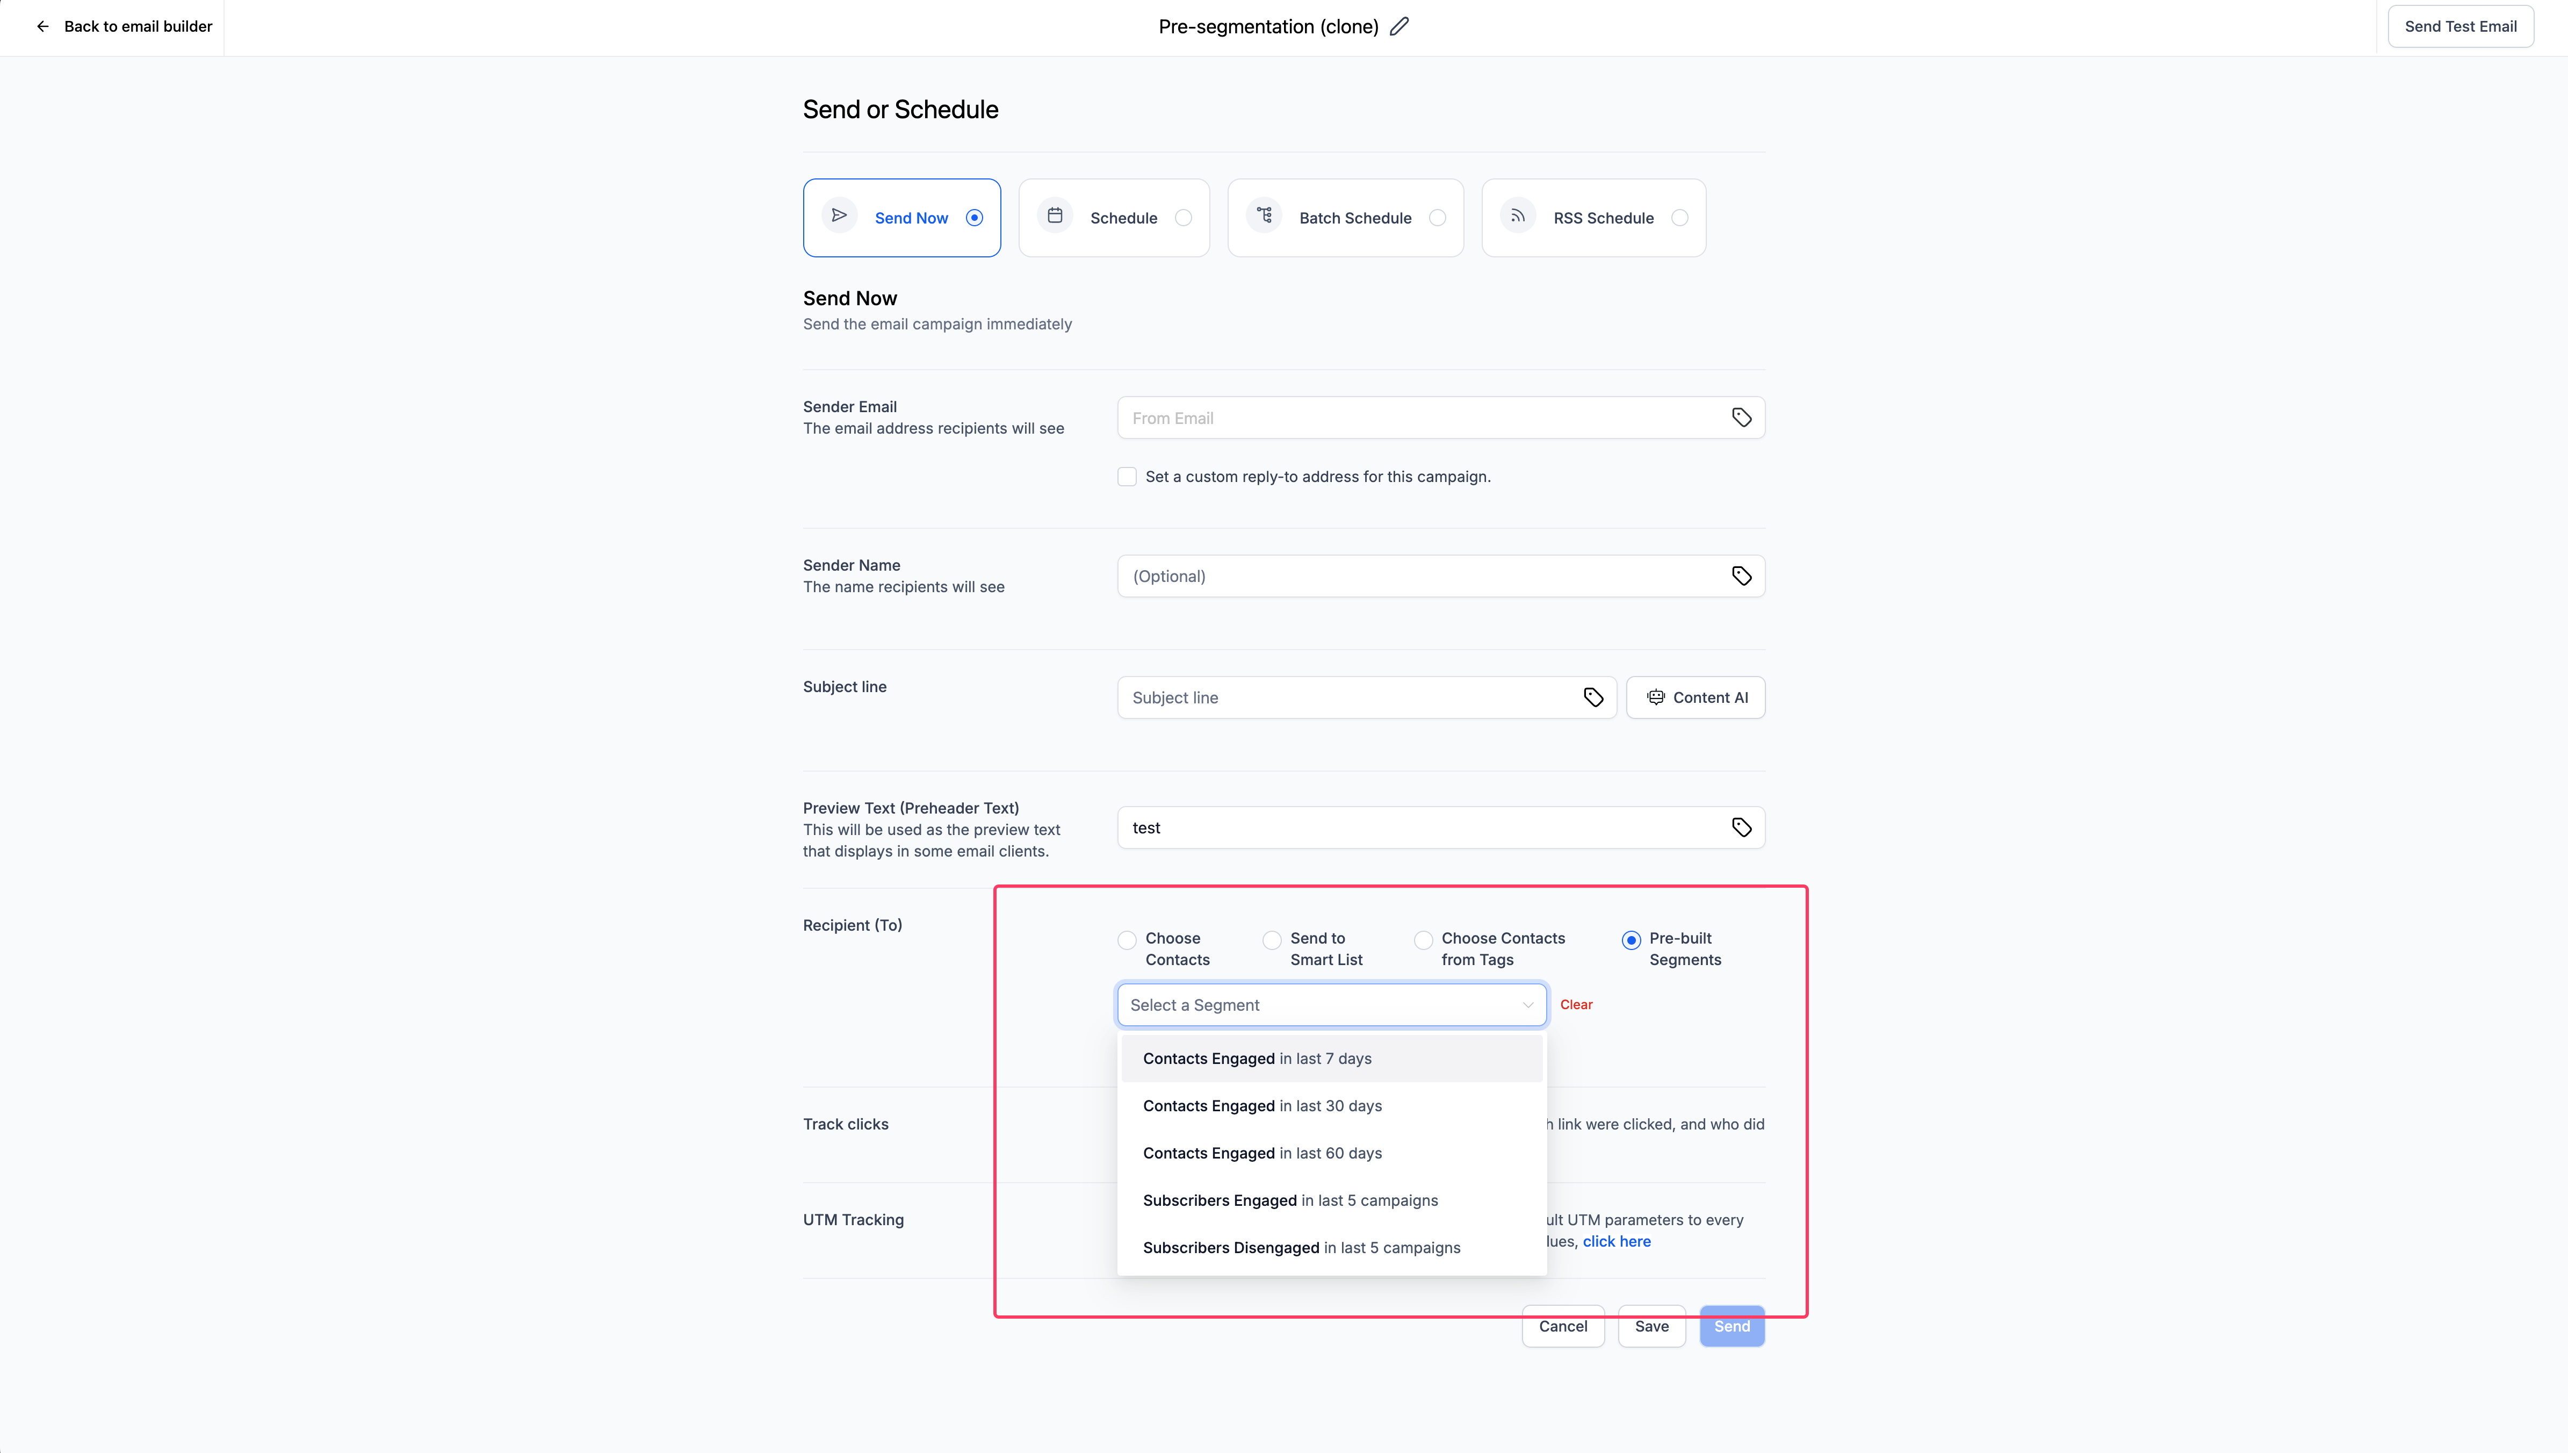Click tag icon in Preview Text field

pos(1741,828)
